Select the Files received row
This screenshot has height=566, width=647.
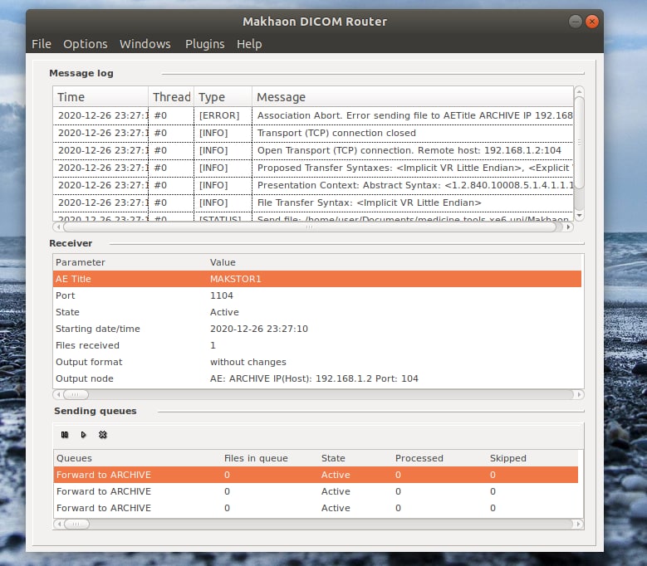coord(317,345)
